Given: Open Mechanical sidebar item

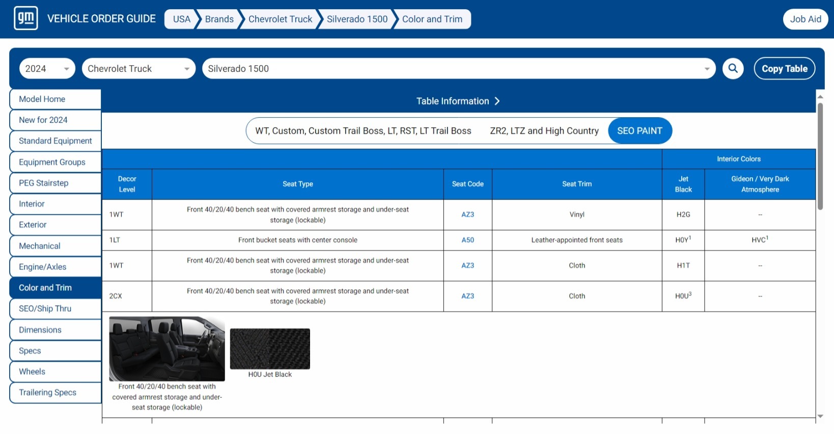Looking at the screenshot, I should [55, 246].
